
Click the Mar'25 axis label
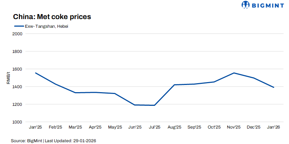click(75, 127)
